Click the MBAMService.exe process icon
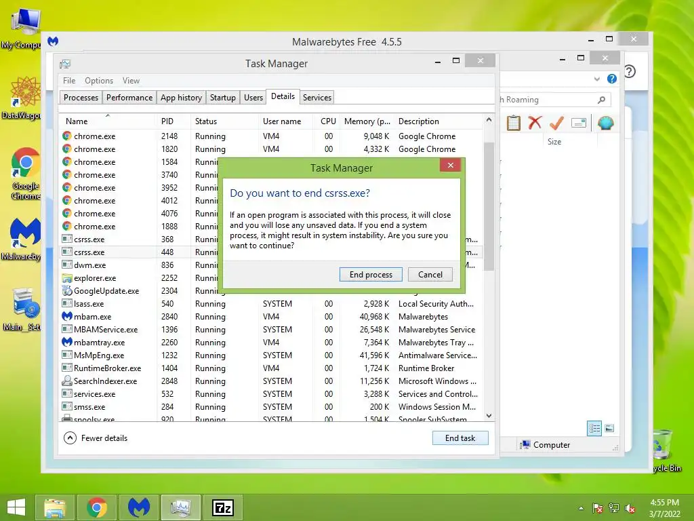This screenshot has height=521, width=694. point(67,329)
